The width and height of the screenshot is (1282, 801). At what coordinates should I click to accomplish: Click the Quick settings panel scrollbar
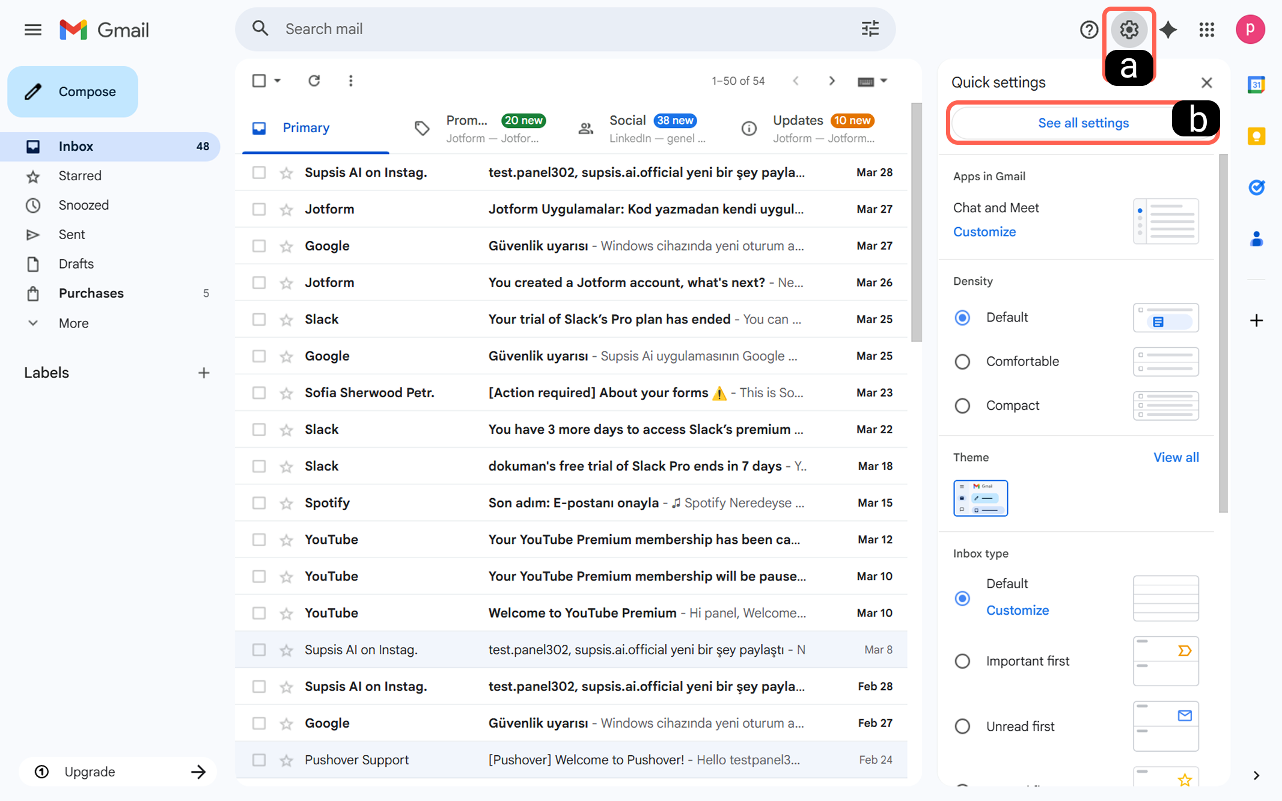1223,333
